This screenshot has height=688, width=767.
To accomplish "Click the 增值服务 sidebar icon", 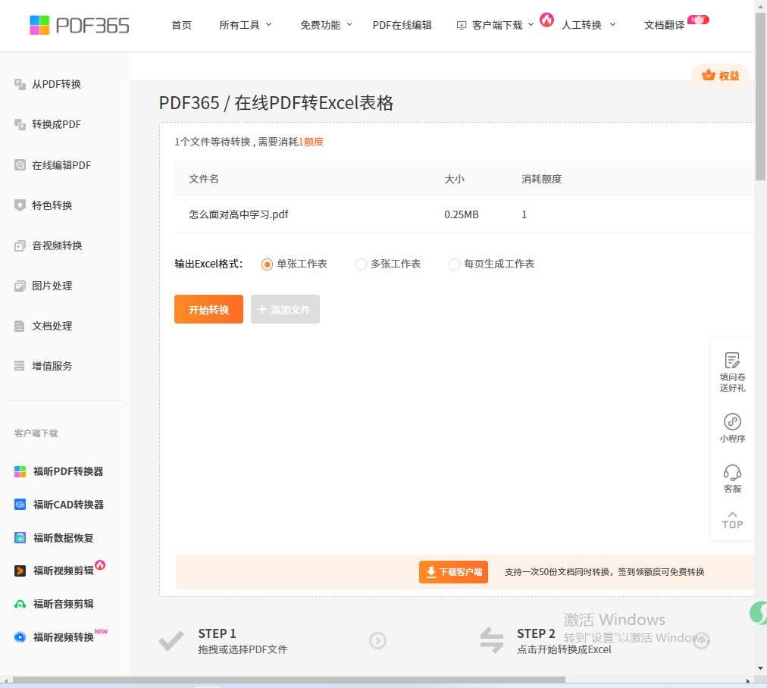I will point(20,366).
